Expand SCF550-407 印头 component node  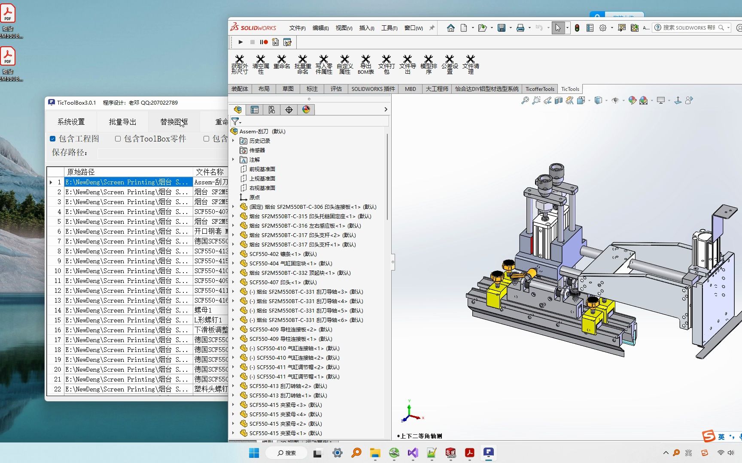pos(233,282)
